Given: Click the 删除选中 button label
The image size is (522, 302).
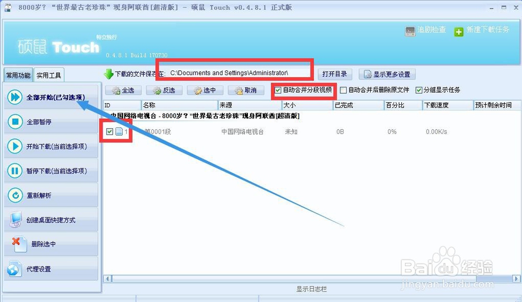Looking at the screenshot, I should tap(44, 244).
